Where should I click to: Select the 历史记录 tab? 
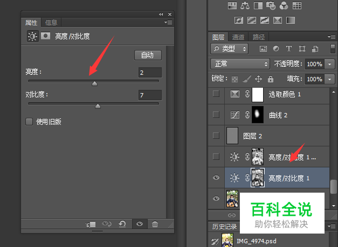(224, 227)
